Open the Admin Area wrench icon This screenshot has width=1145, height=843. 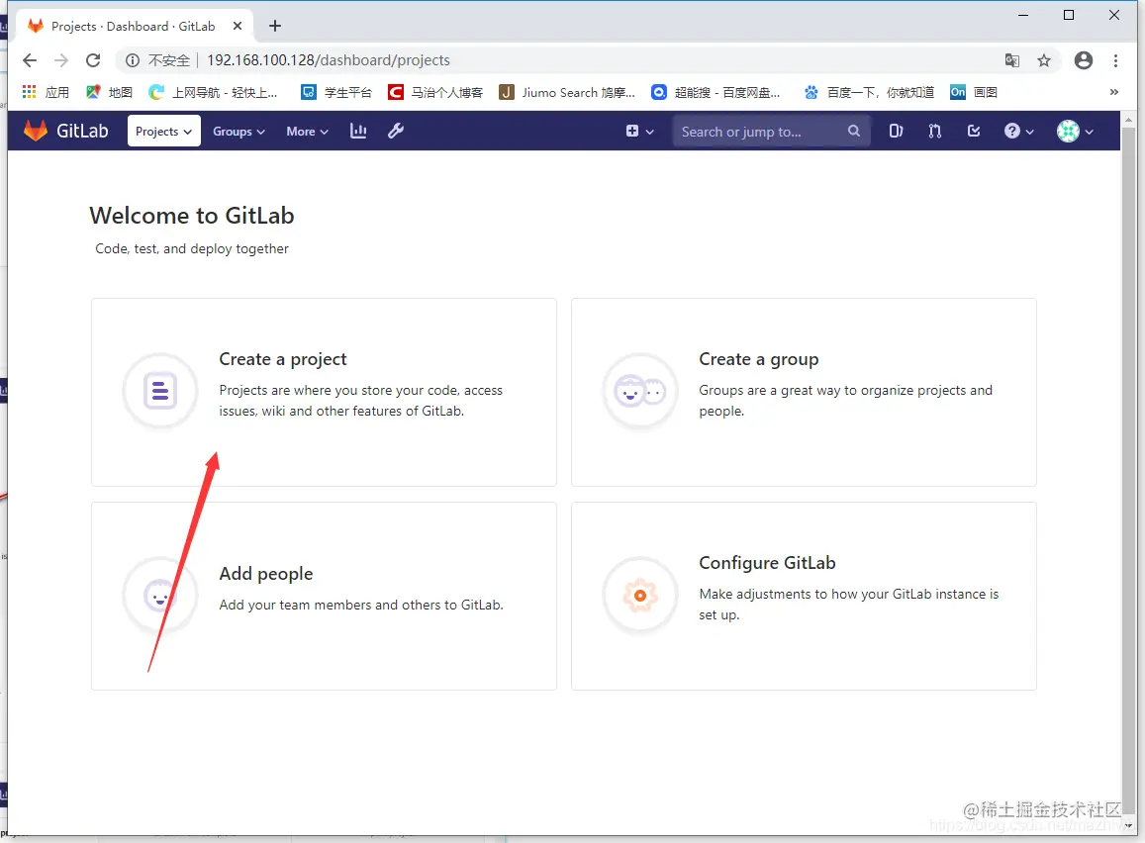(396, 131)
